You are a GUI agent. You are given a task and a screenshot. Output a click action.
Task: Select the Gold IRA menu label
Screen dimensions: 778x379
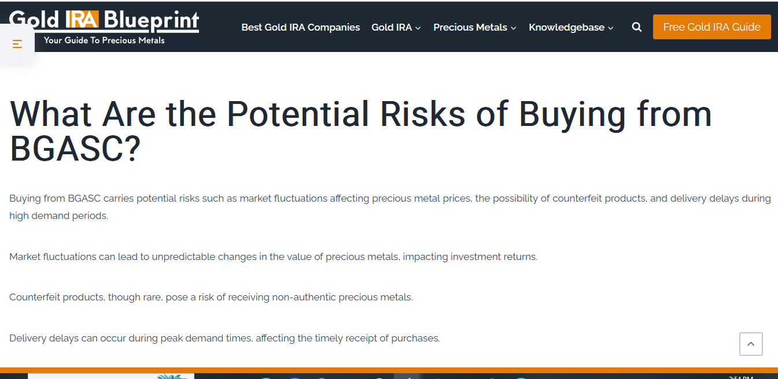tap(391, 27)
